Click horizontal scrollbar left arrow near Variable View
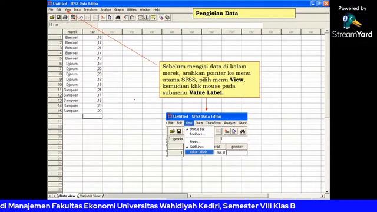 [x=190, y=196]
